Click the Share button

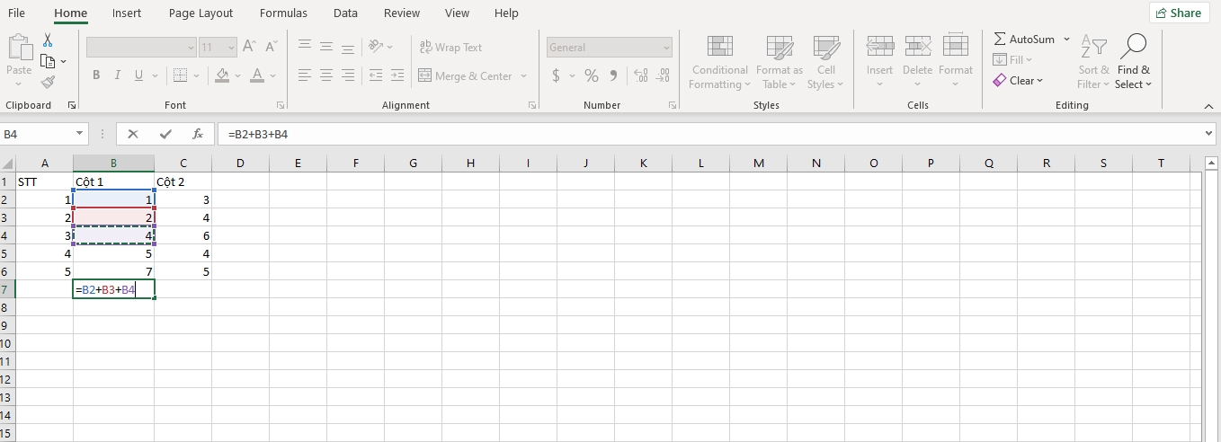point(1179,13)
